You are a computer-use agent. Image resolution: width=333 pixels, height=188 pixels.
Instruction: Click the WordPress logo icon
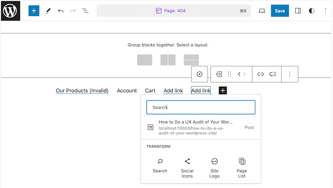point(10,11)
